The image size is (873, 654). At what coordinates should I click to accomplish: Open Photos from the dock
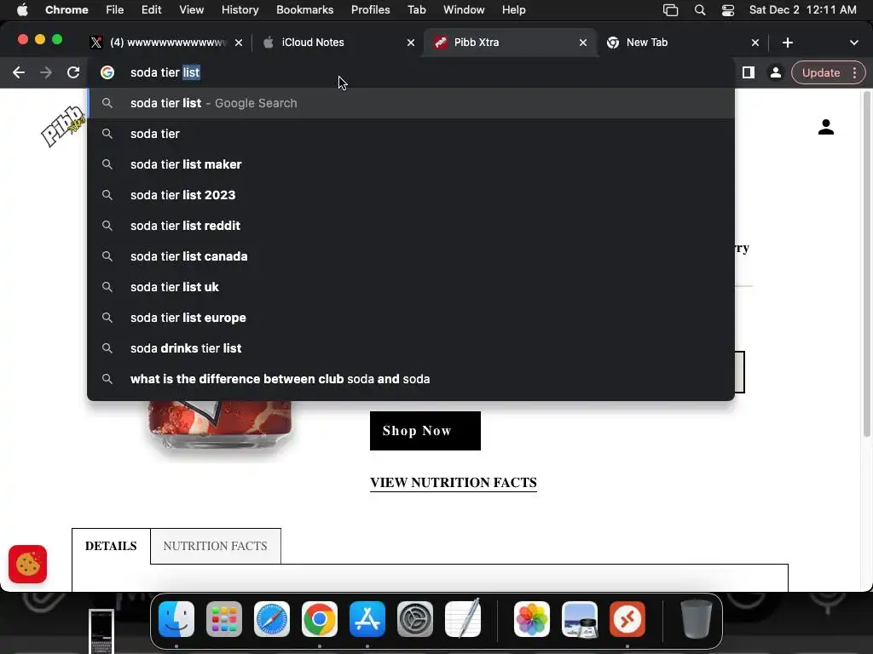click(532, 619)
